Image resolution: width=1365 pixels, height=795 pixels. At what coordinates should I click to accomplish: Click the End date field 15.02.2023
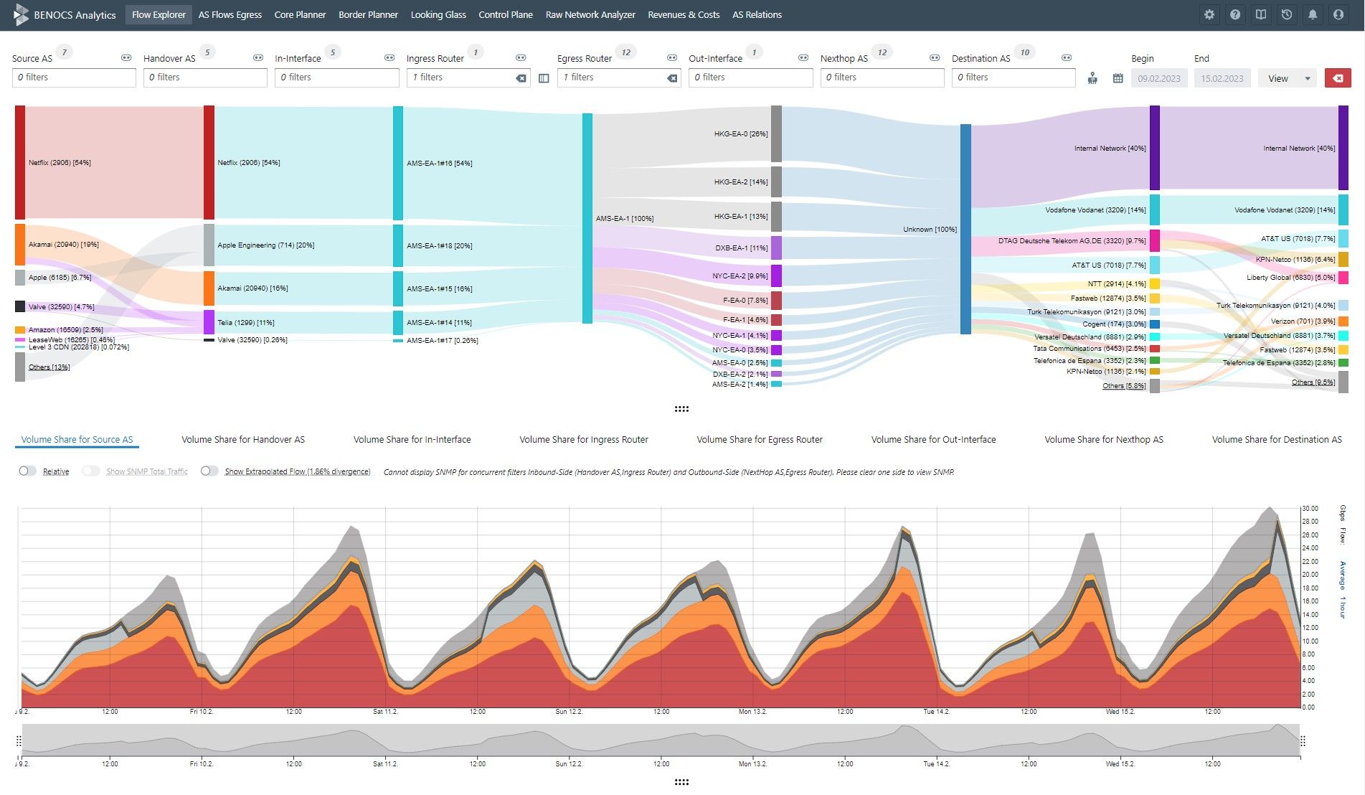(1222, 78)
